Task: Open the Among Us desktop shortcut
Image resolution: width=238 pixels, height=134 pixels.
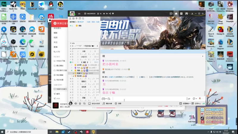Action: [220, 31]
